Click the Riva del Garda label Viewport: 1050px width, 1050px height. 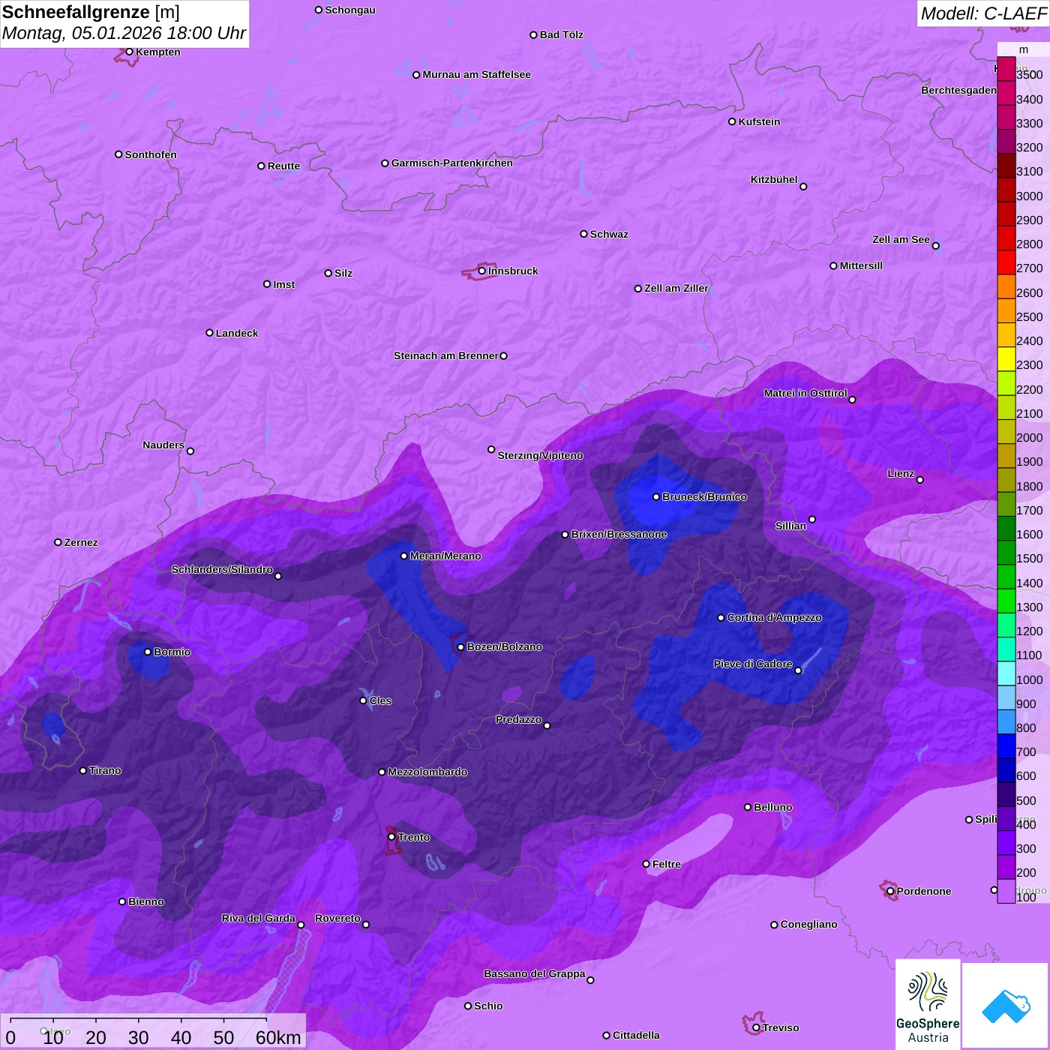259,918
